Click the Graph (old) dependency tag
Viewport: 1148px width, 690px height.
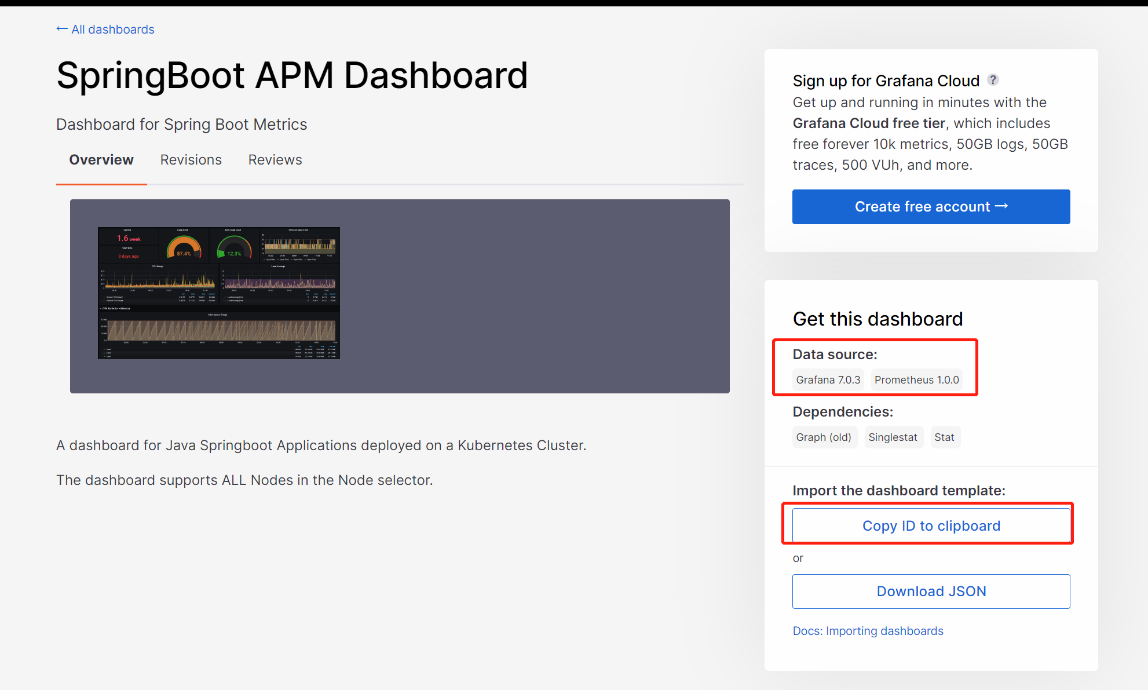tap(823, 437)
